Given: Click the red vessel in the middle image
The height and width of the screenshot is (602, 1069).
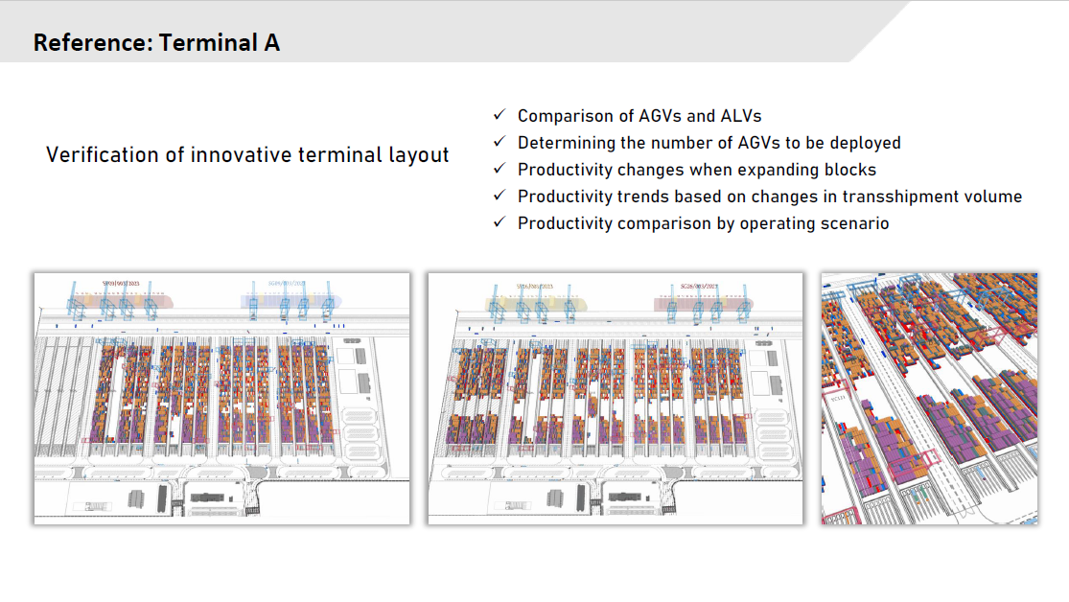Looking at the screenshot, I should 703,303.
